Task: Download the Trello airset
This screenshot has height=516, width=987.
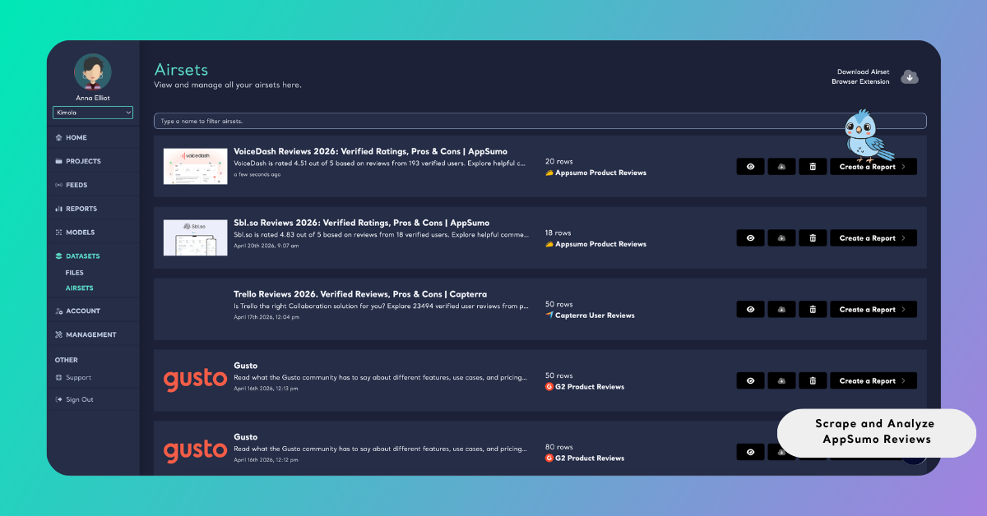Action: pos(781,310)
